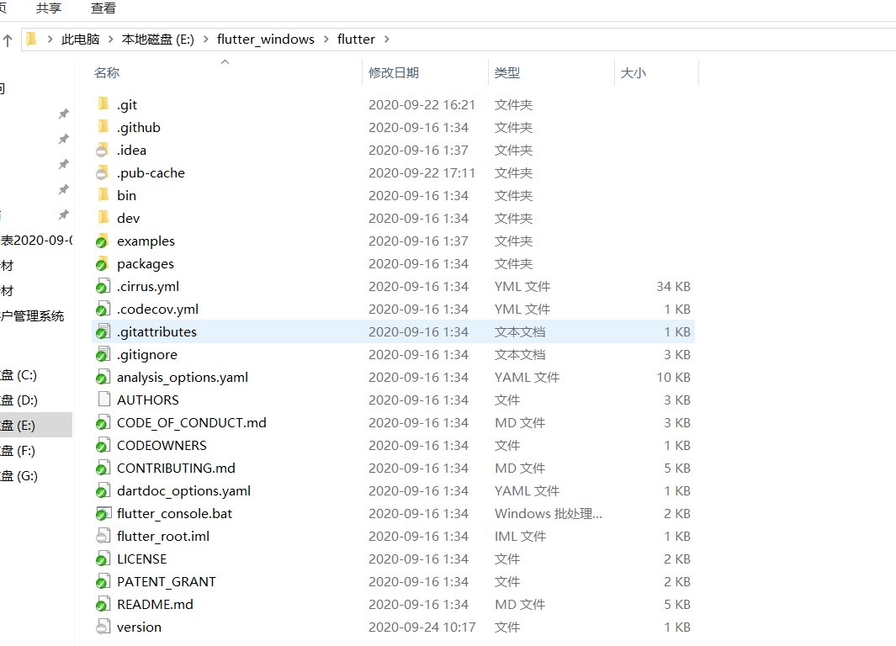
Task: Select the .github folder icon
Action: 103,127
